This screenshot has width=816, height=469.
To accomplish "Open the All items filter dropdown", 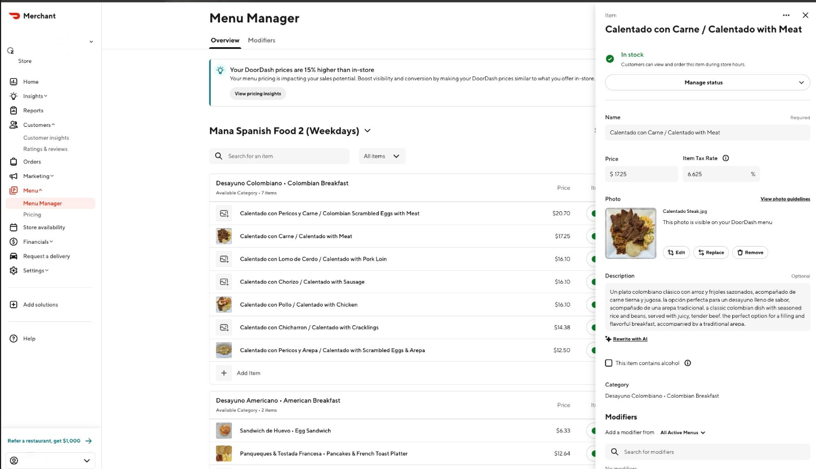I will tap(382, 156).
